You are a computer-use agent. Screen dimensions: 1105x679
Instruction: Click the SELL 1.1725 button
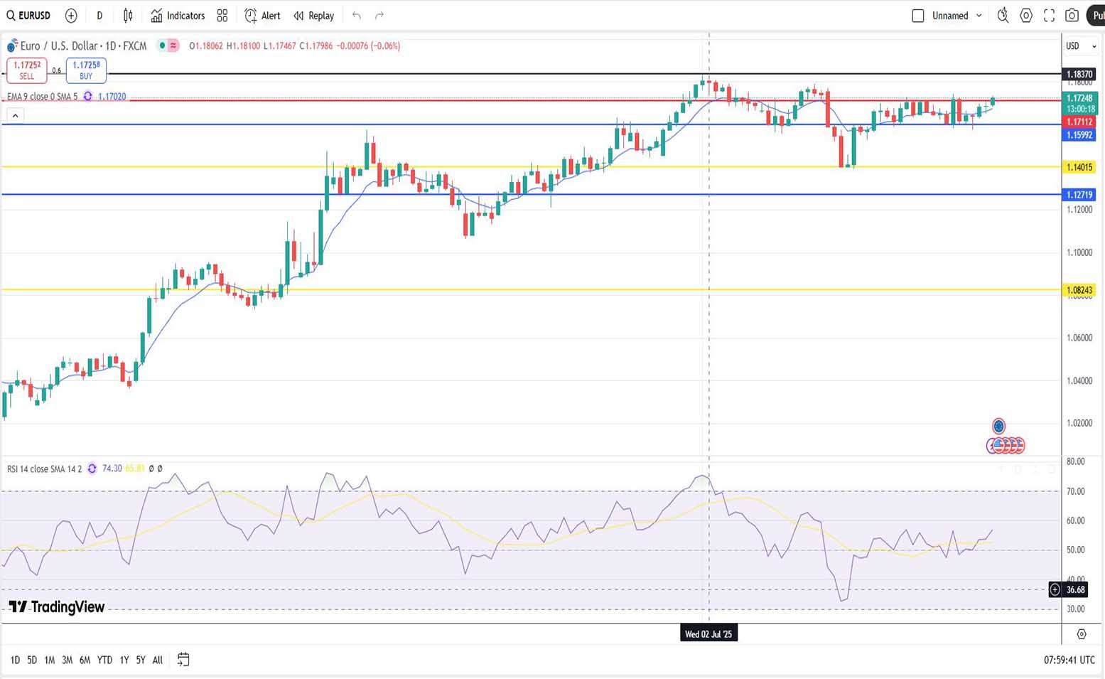[27, 70]
